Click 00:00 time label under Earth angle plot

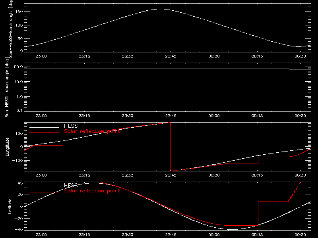click(x=214, y=56)
